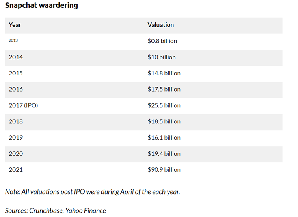
Task: Click the $16.1 billion valuation
Action: [x=164, y=138]
